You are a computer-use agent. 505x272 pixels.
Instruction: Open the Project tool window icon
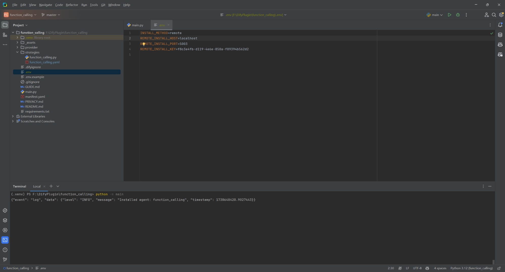5,25
